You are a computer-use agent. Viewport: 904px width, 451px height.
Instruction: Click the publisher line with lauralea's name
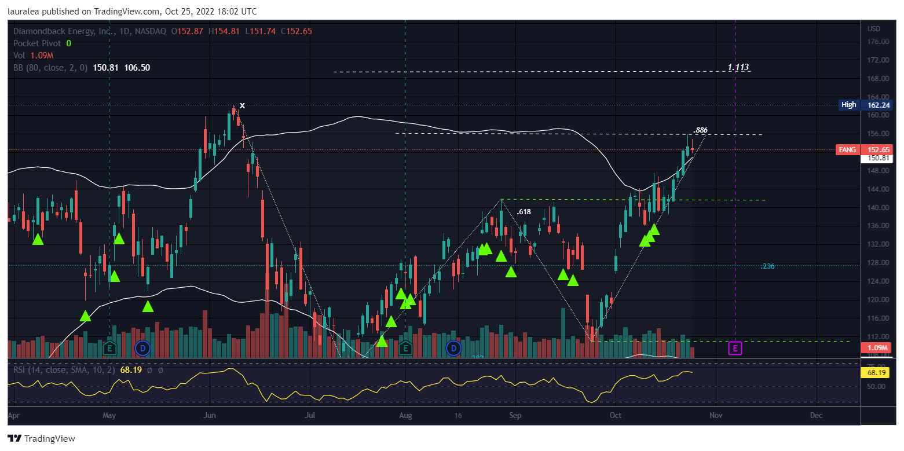132,12
